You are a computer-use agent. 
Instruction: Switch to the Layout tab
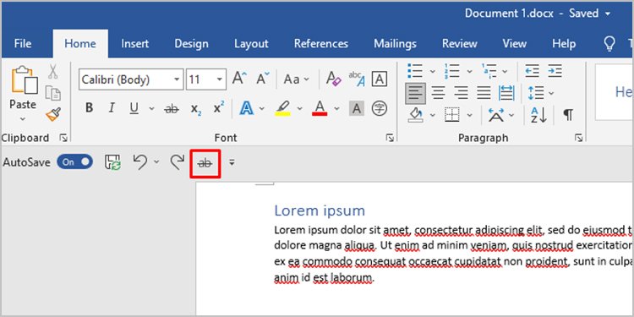(x=251, y=44)
